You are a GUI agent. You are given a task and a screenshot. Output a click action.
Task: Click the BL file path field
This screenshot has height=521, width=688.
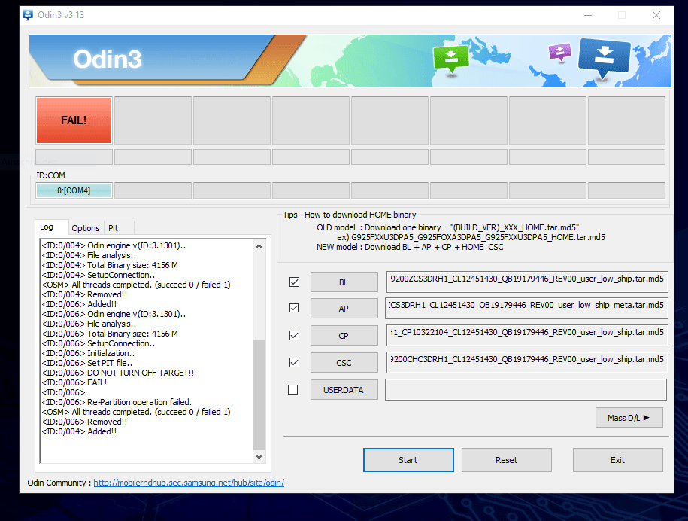pos(527,282)
